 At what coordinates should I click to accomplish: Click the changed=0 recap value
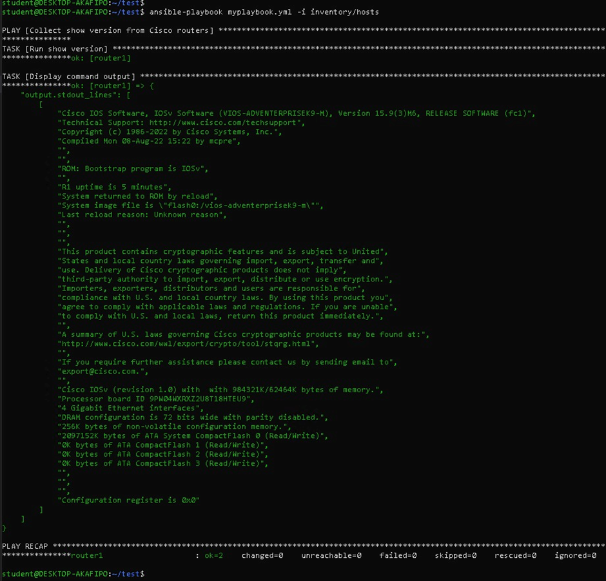[262, 556]
